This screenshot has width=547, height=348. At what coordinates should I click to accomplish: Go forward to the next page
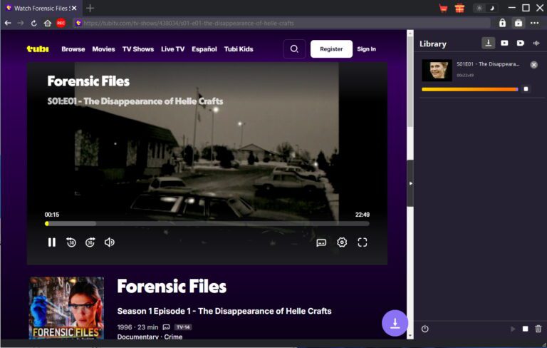coord(21,23)
